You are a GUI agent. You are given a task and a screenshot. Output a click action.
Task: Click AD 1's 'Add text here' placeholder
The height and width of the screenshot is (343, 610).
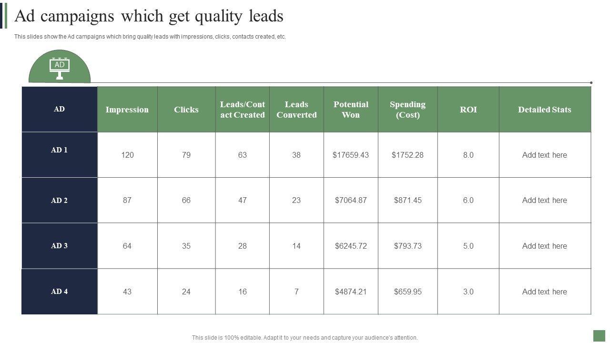click(x=545, y=155)
